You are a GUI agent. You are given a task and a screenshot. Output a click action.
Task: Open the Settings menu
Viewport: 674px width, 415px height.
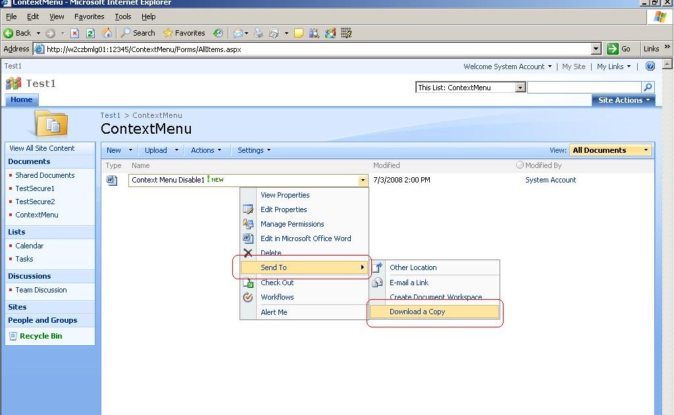pyautogui.click(x=254, y=150)
